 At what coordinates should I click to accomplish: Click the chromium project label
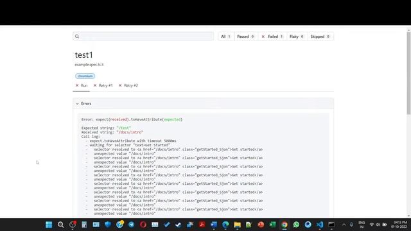coord(85,76)
